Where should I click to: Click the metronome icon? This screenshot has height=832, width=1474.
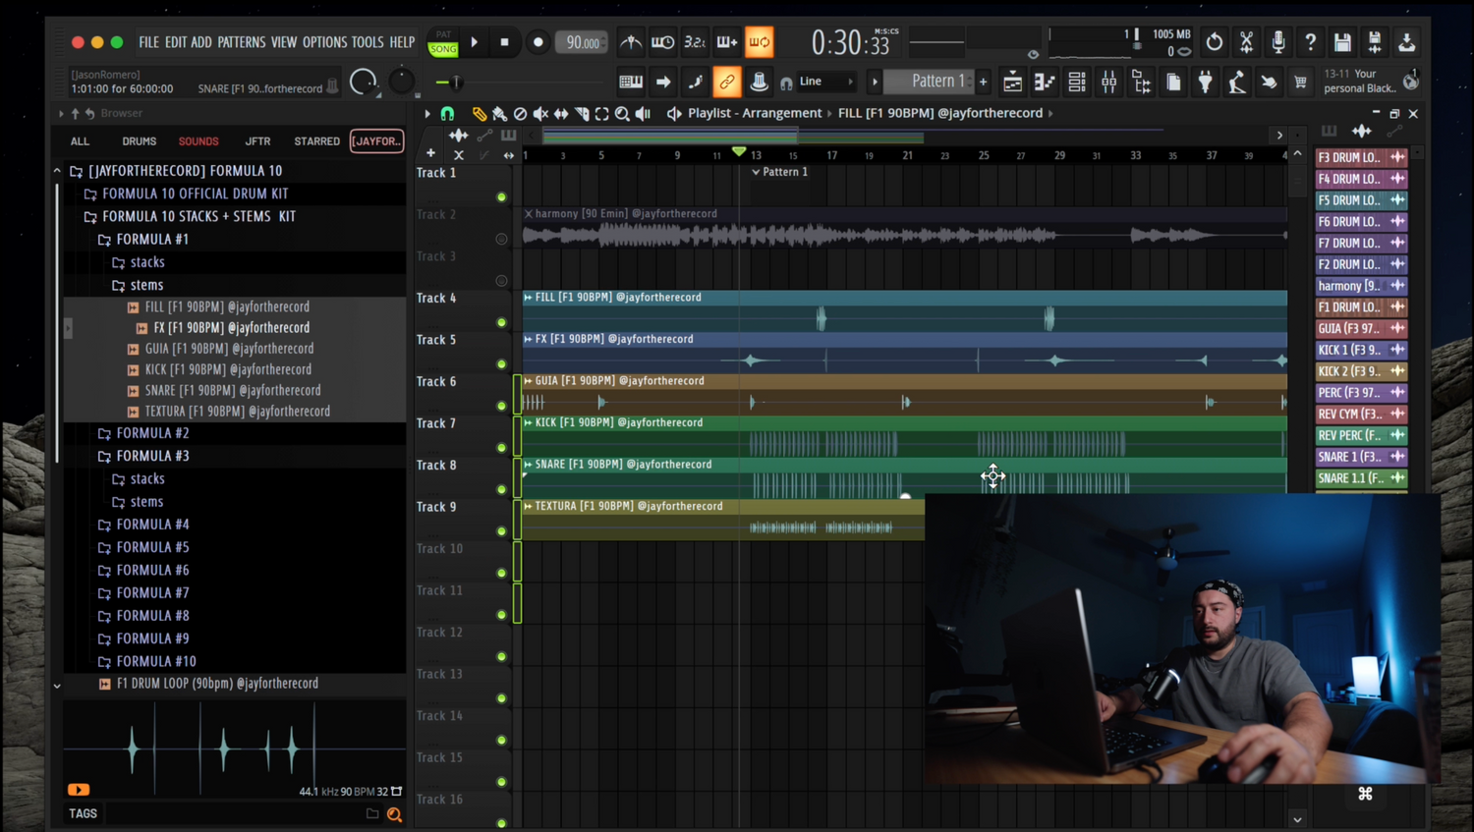click(x=631, y=42)
